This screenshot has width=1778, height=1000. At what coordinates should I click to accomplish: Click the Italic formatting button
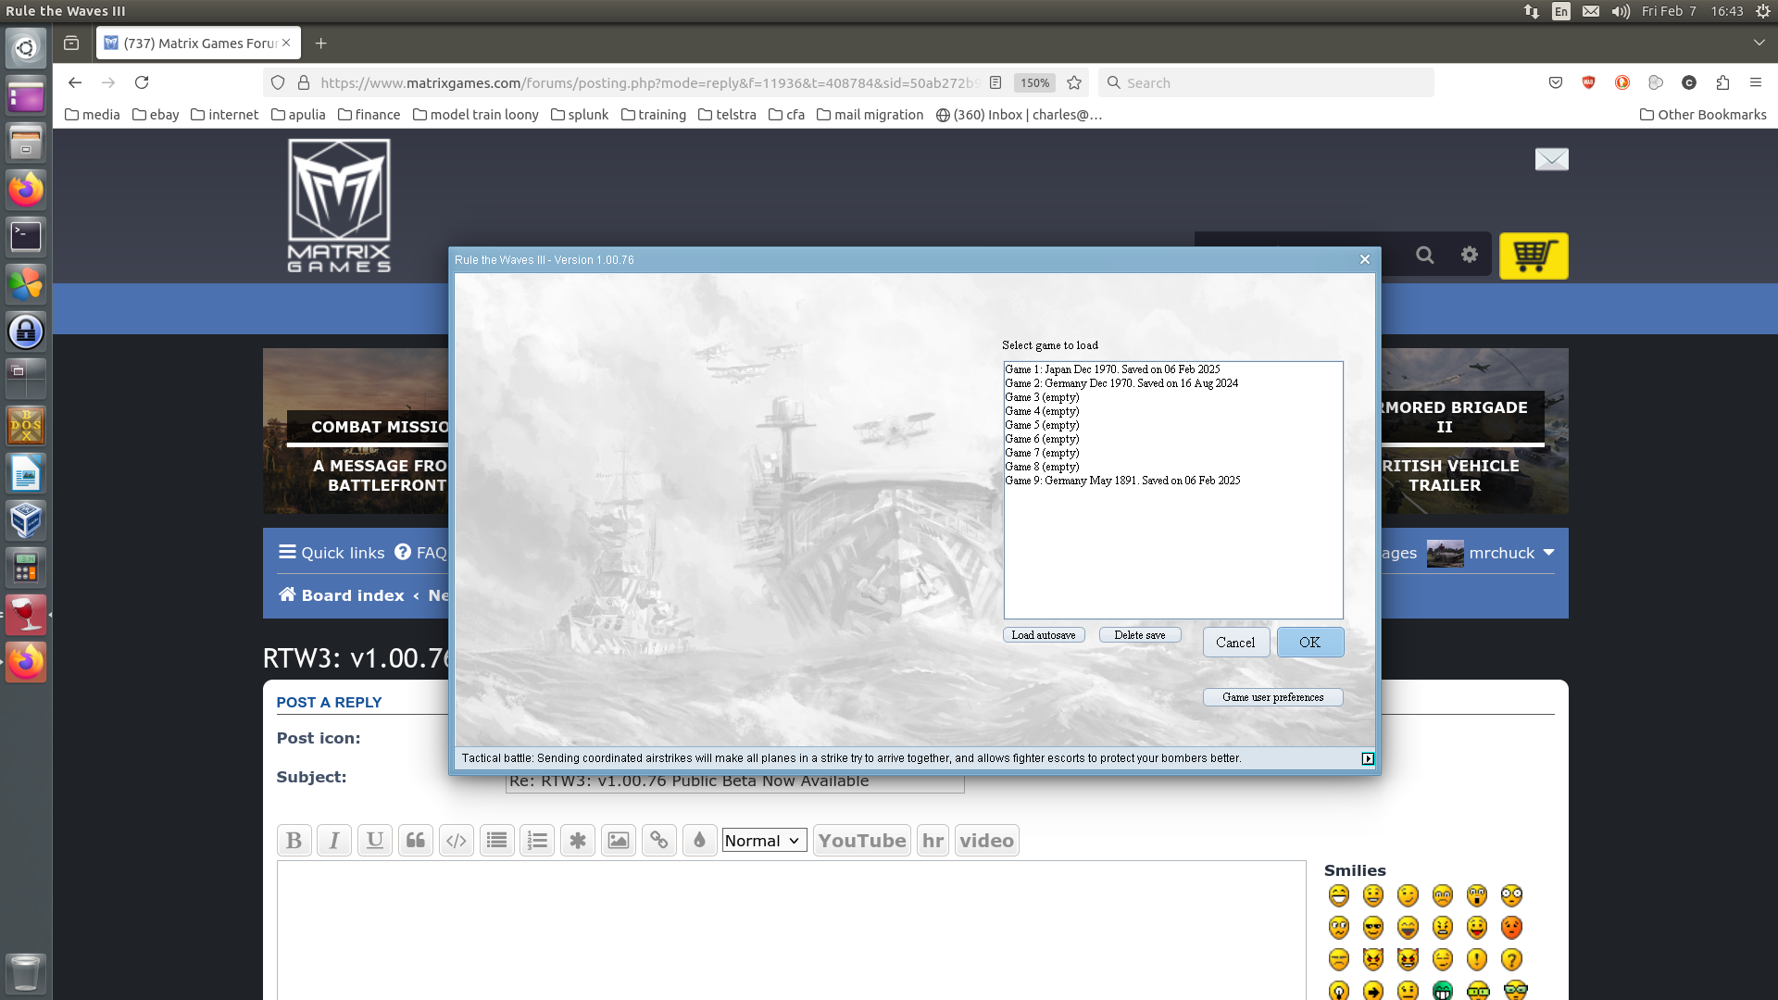click(x=334, y=841)
